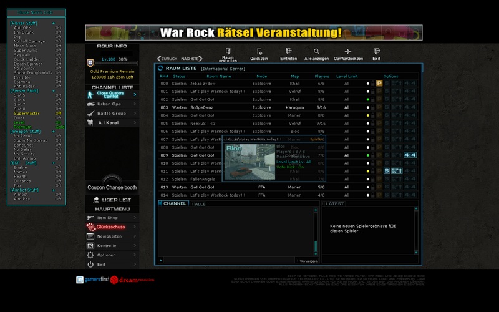Click the Urban Ops vehicle icon

[90, 104]
